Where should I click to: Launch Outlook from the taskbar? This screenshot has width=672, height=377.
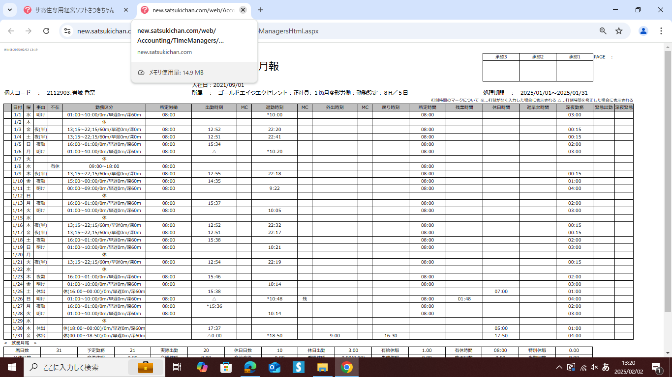[274, 367]
